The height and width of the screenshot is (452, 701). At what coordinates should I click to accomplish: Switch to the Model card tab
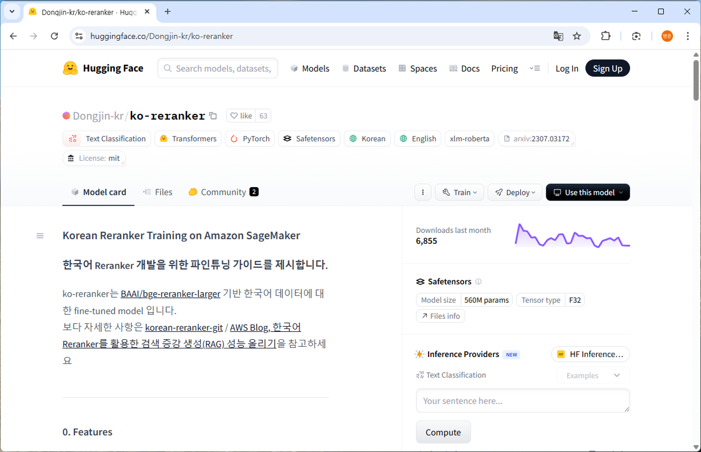tap(98, 192)
